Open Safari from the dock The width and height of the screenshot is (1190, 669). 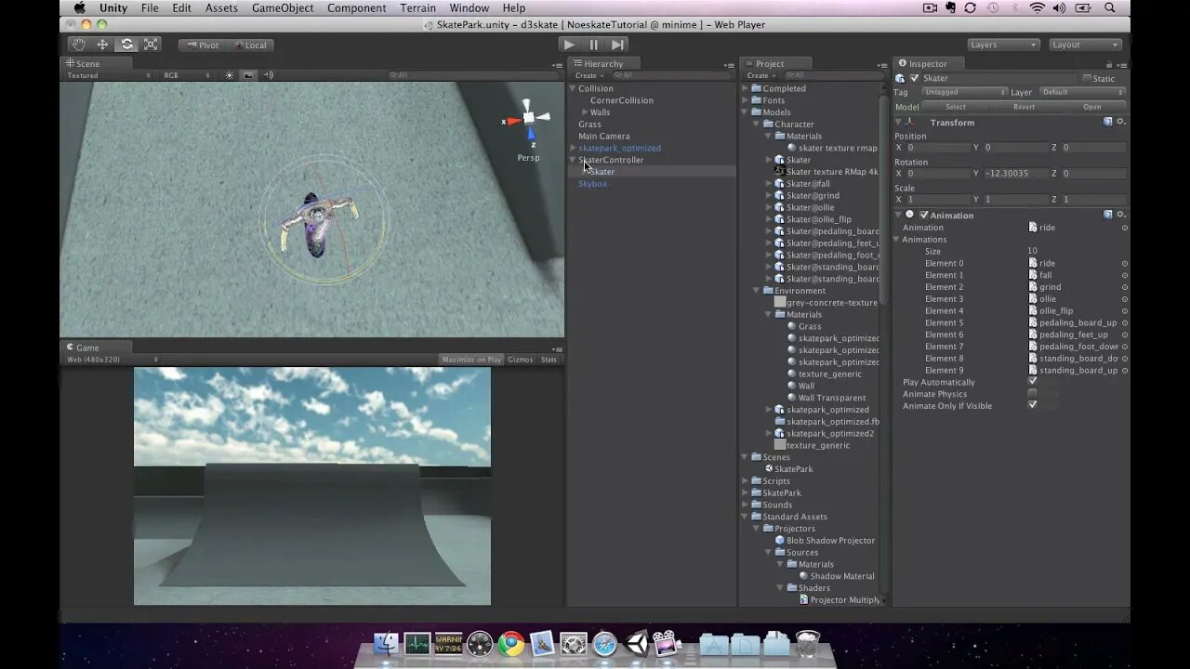(x=604, y=643)
